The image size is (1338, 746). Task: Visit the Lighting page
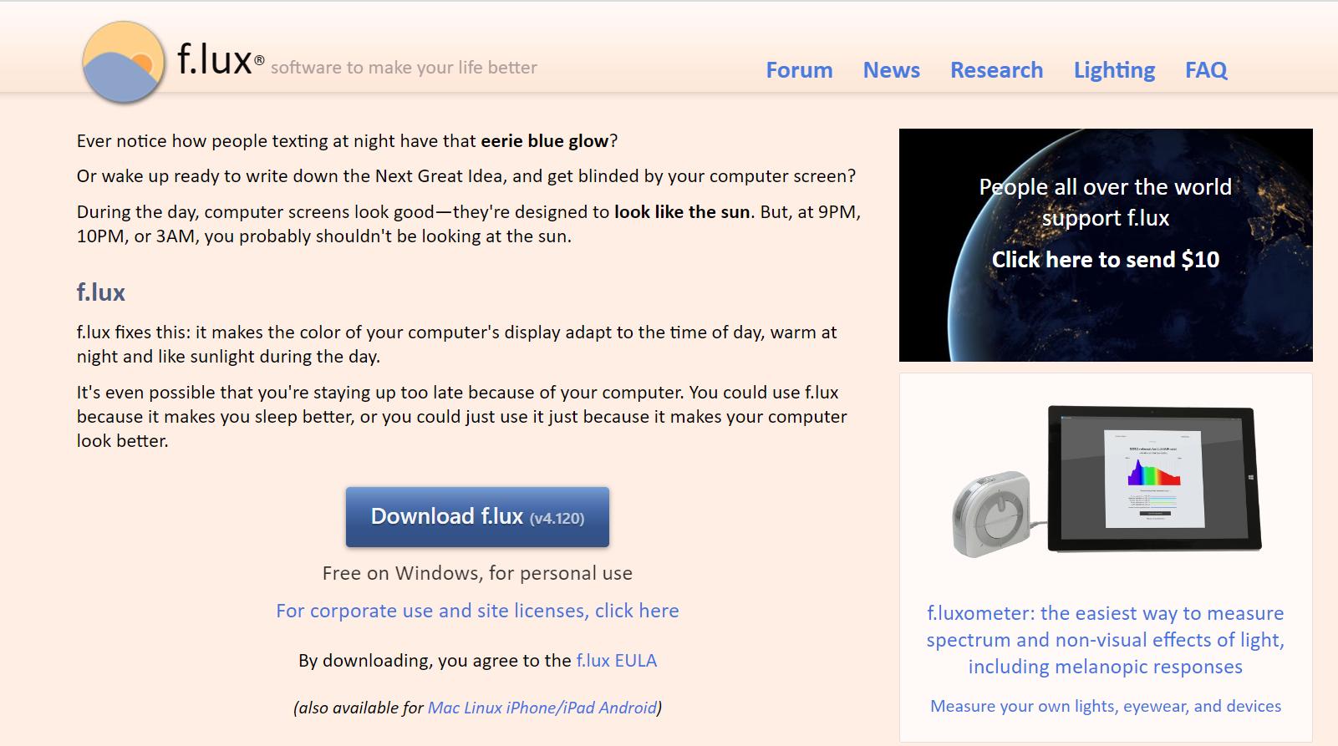1114,70
